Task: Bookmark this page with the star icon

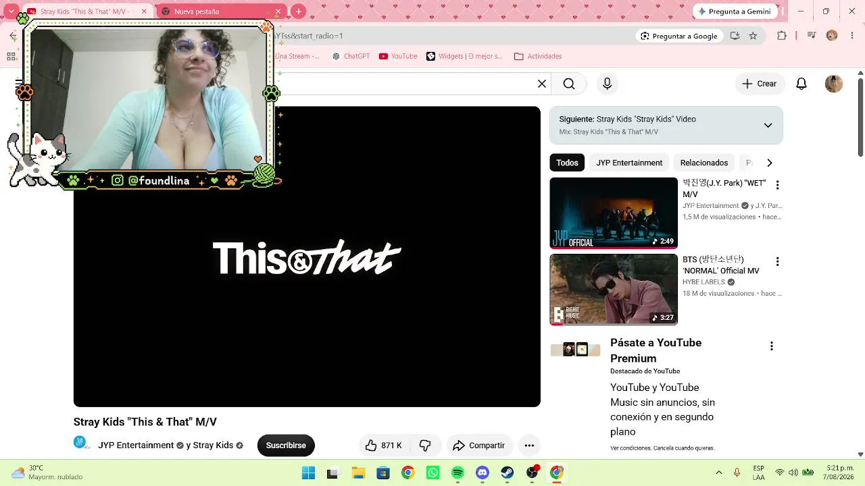Action: tap(753, 36)
